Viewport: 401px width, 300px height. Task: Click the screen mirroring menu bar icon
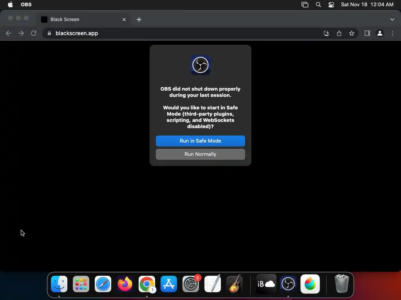(x=305, y=5)
